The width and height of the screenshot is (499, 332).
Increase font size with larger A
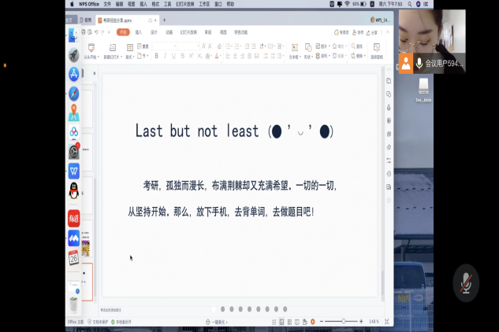coord(204,46)
